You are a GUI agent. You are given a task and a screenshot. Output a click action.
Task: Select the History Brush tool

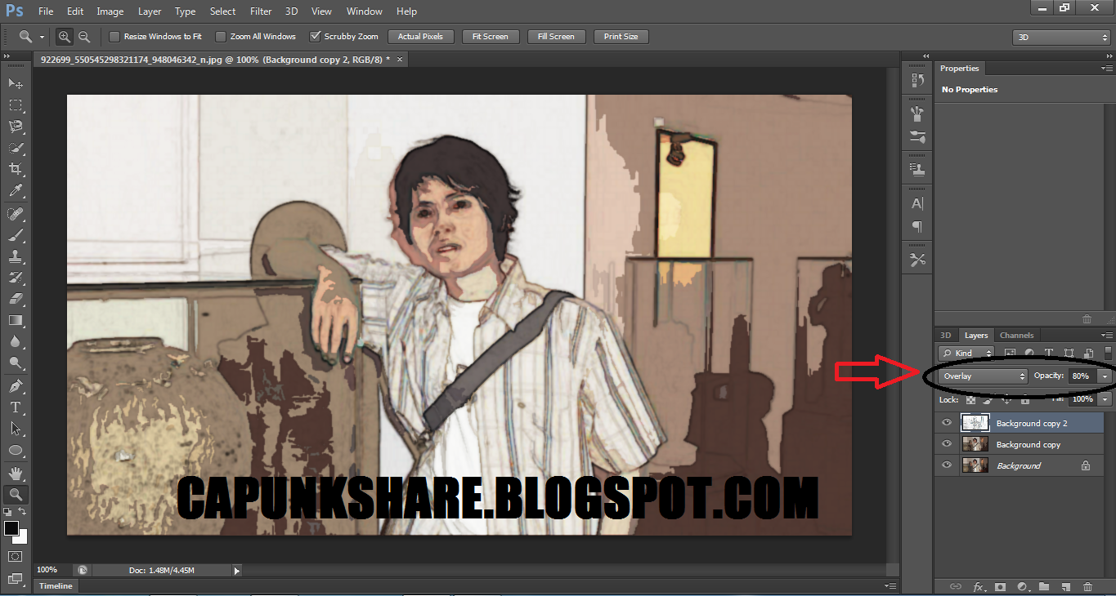click(16, 278)
